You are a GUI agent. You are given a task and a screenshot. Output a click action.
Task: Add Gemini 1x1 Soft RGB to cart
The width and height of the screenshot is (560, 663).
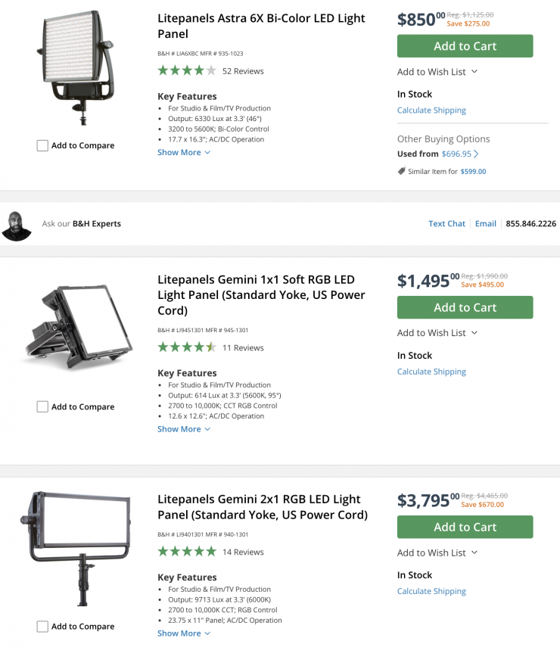pos(465,307)
